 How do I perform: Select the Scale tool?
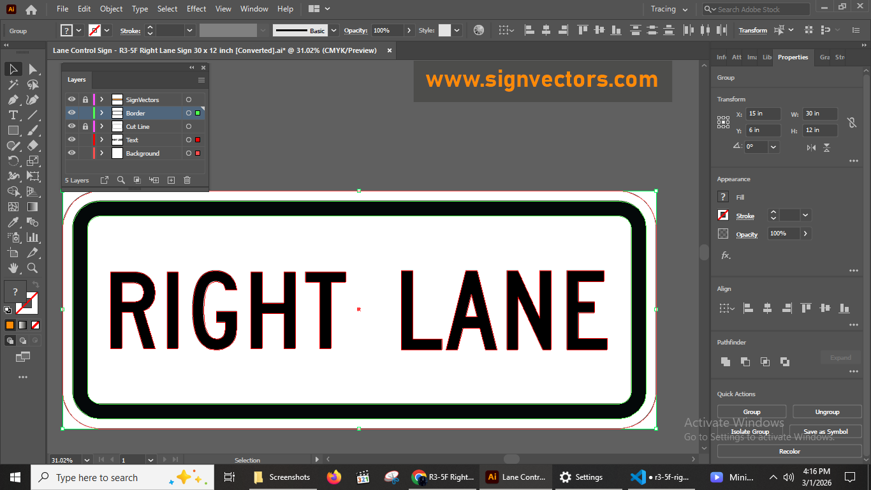click(x=33, y=161)
